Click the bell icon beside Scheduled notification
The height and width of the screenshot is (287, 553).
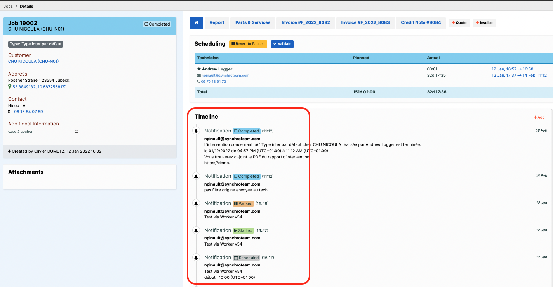196,258
